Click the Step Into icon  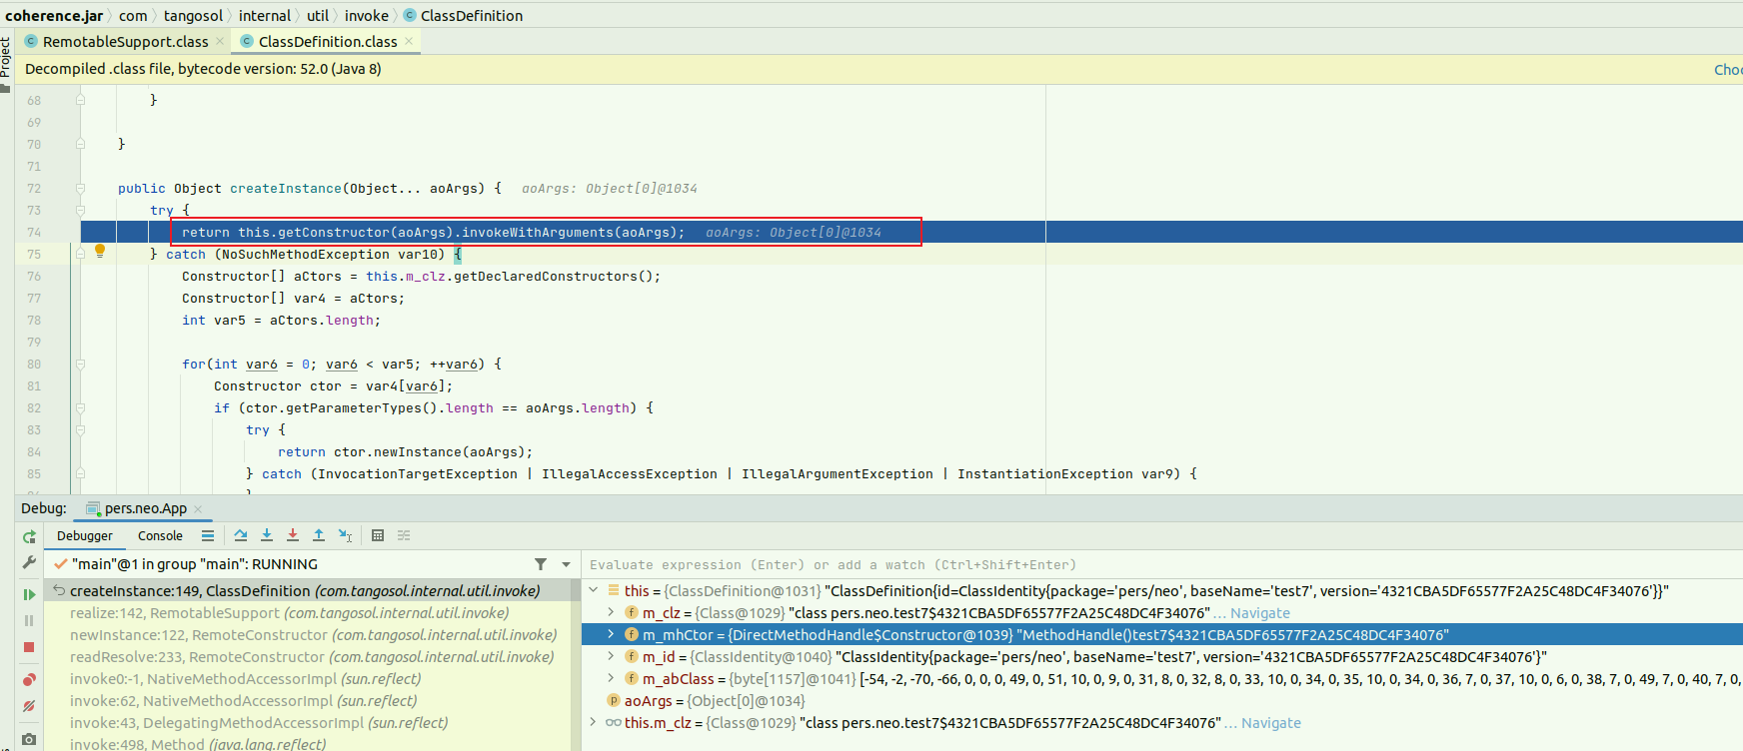(267, 535)
